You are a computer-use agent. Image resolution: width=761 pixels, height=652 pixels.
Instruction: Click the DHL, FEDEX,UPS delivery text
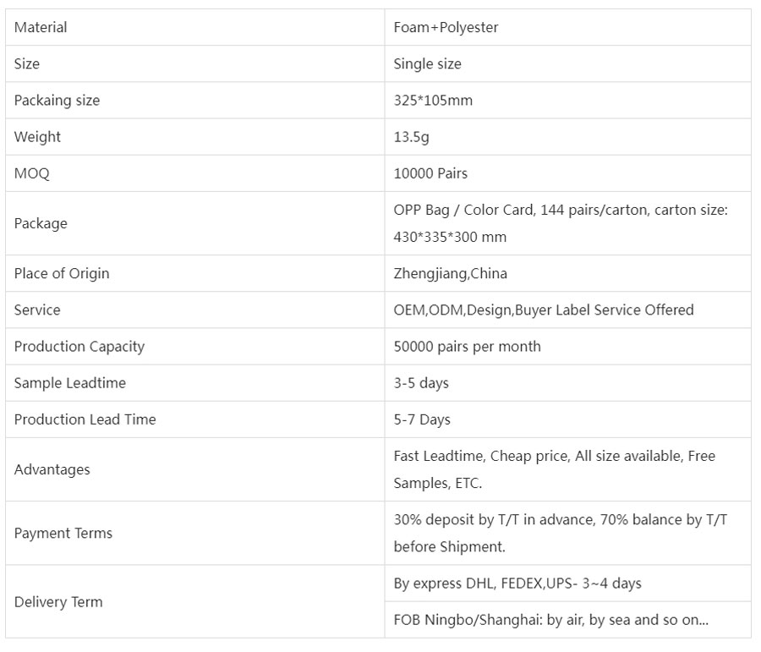pos(517,583)
